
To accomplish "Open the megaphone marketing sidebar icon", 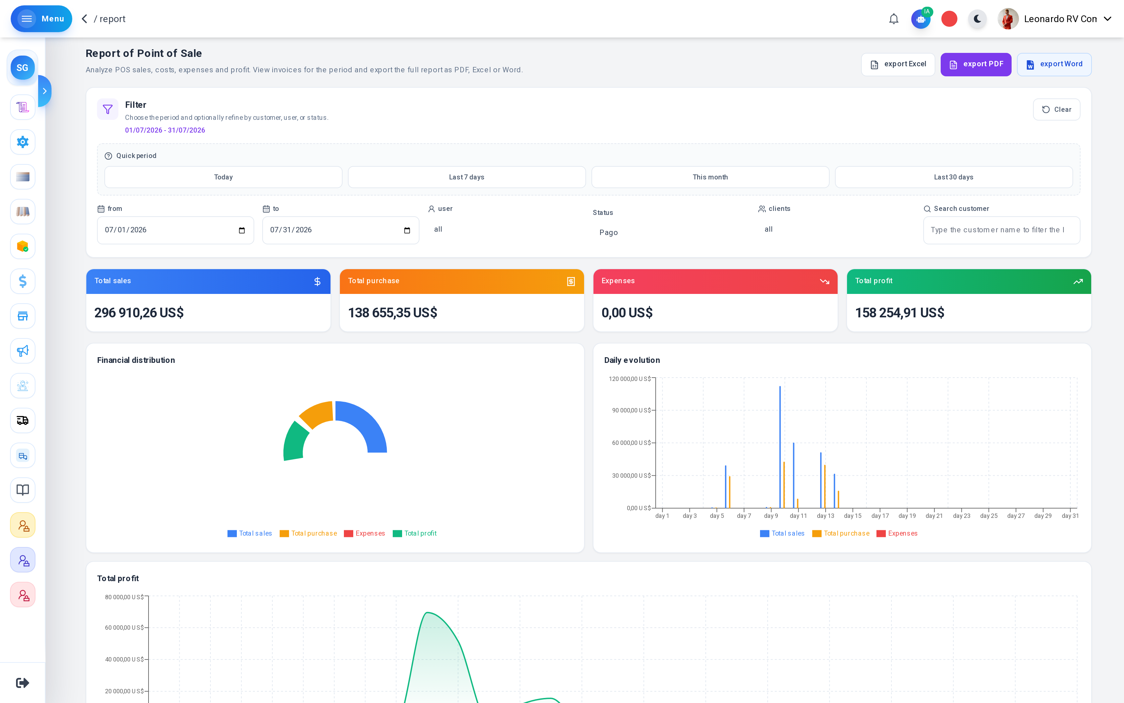I will click(x=23, y=351).
